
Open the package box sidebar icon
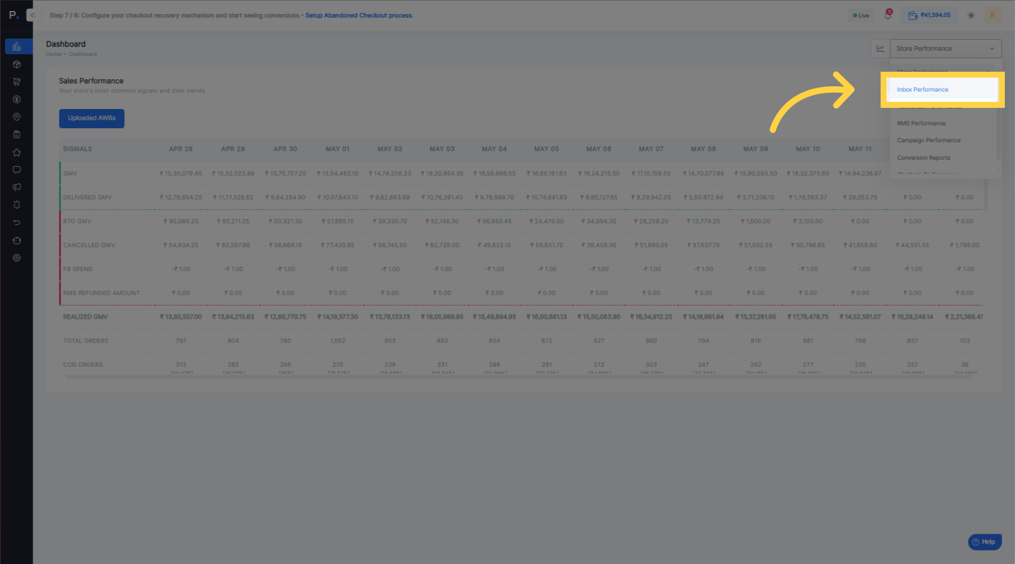tap(17, 64)
